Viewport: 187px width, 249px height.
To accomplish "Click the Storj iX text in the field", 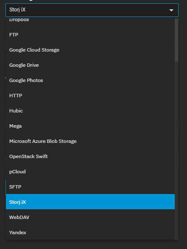I will (17, 10).
